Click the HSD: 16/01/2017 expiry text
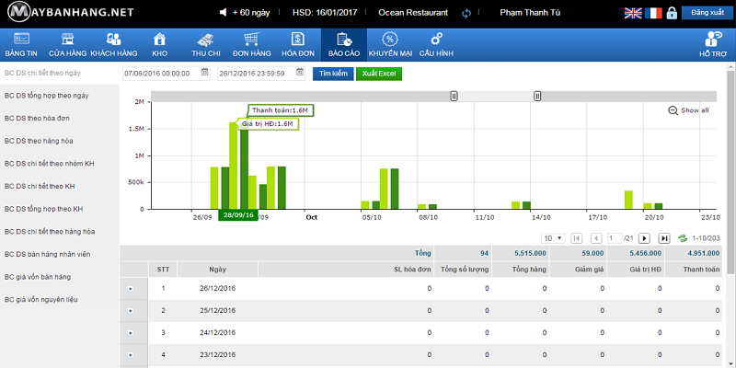The image size is (736, 368). [325, 13]
